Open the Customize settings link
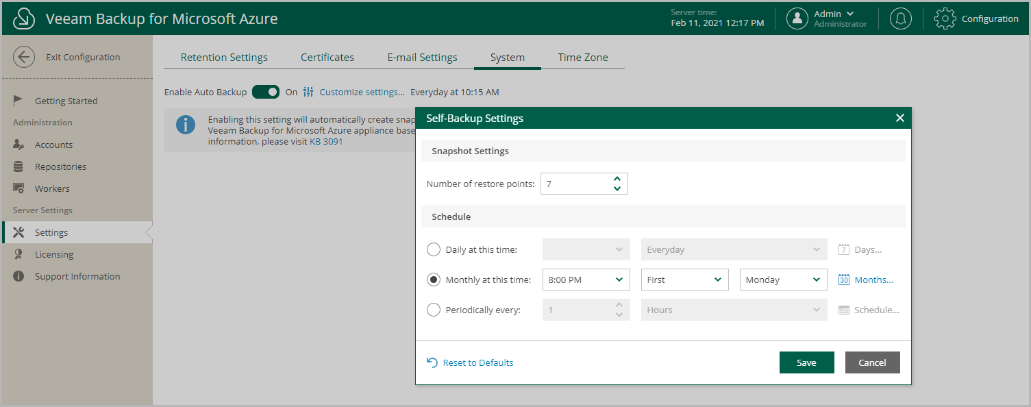The width and height of the screenshot is (1031, 407). tap(362, 92)
